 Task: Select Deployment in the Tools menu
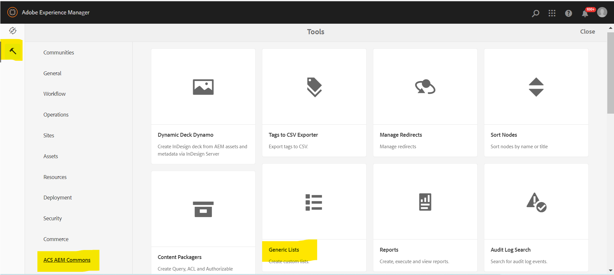pyautogui.click(x=58, y=198)
